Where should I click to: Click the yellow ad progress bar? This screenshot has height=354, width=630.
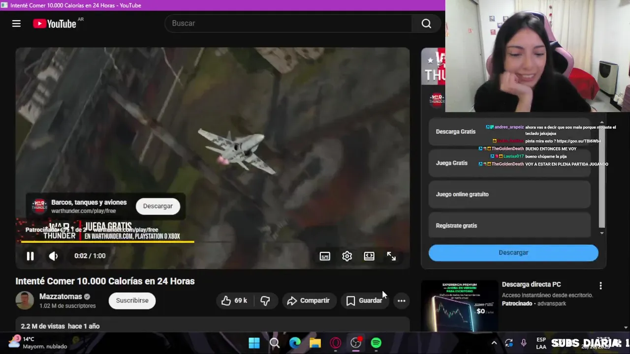[x=107, y=241]
